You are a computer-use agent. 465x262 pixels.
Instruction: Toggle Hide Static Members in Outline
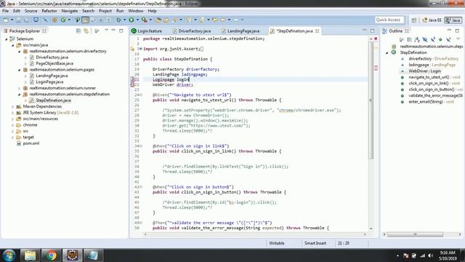pos(433,39)
